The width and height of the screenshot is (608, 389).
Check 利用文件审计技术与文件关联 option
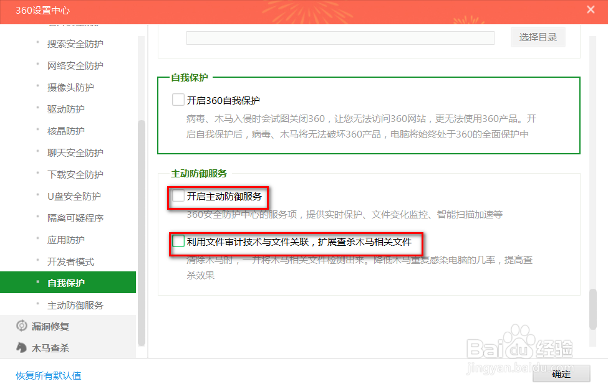[x=178, y=241]
